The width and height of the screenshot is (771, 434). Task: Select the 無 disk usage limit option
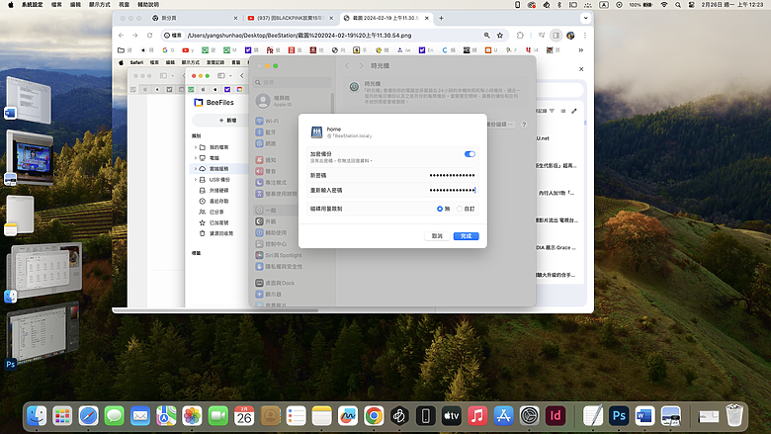[440, 209]
